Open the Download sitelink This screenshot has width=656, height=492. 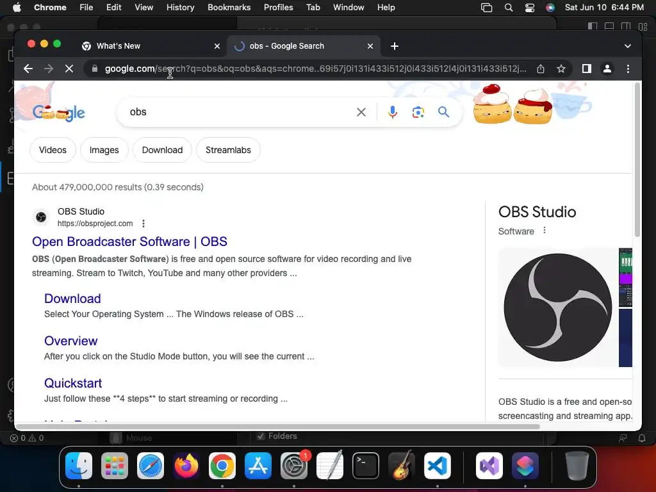72,299
